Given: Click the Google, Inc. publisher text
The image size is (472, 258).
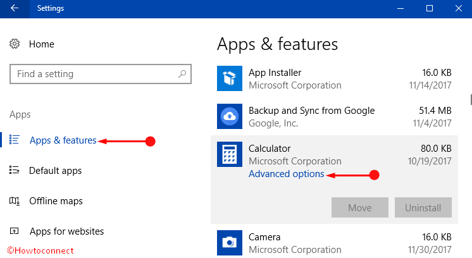Looking at the screenshot, I should 273,123.
